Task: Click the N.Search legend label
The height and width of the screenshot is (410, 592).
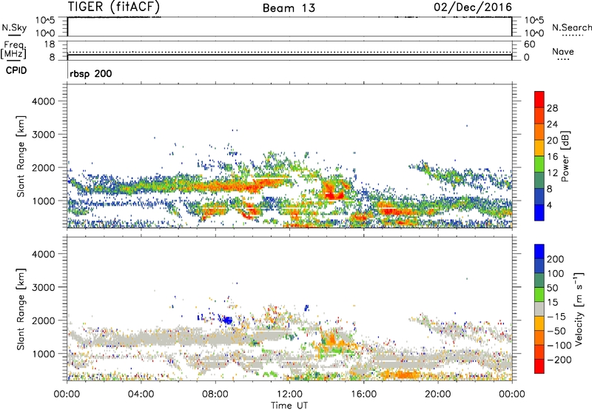Action: click(x=572, y=27)
